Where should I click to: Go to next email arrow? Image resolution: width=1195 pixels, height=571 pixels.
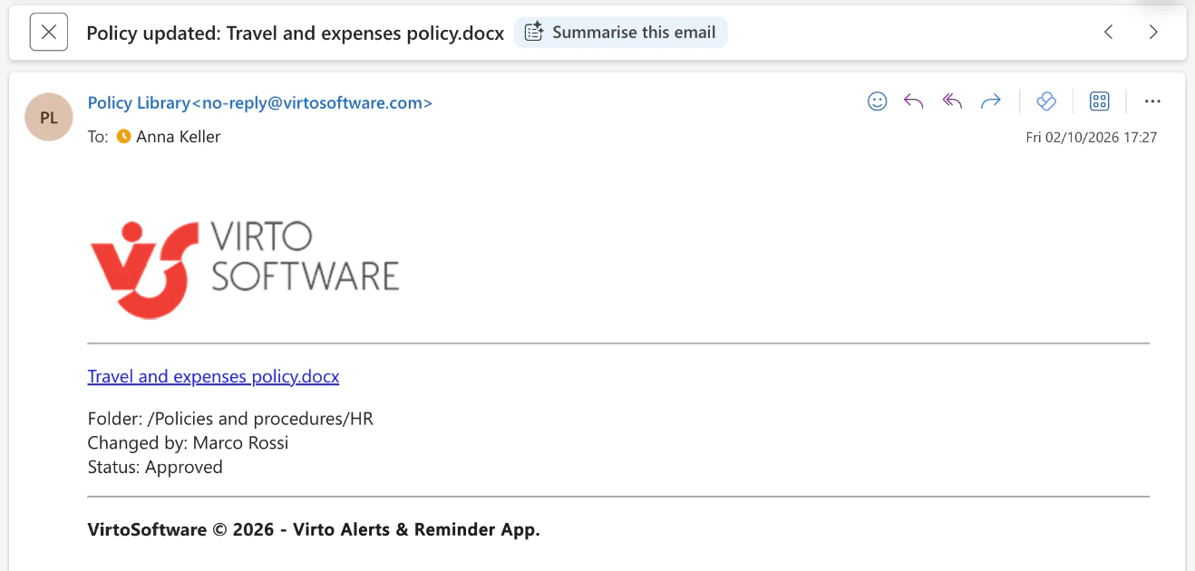click(1153, 33)
